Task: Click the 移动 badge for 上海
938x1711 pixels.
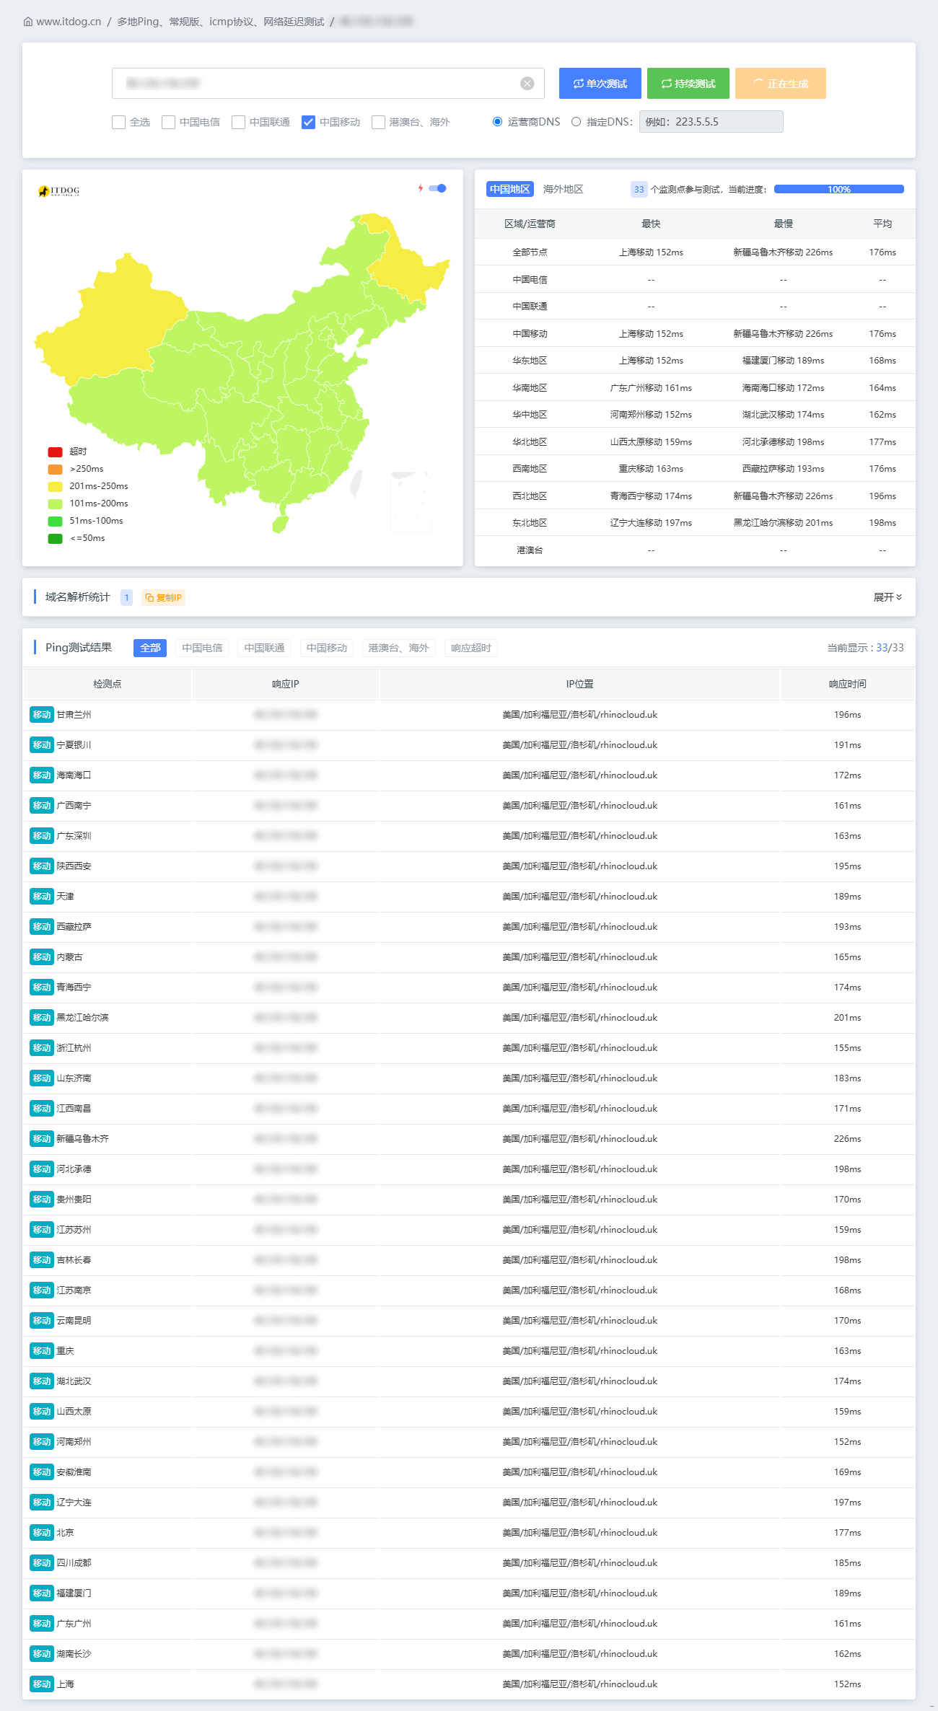Action: pos(41,1684)
